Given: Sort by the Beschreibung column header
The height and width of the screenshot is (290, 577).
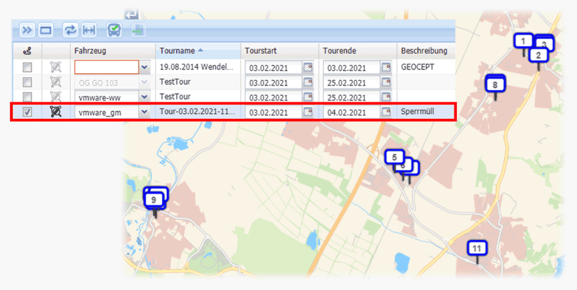Looking at the screenshot, I should (426, 51).
